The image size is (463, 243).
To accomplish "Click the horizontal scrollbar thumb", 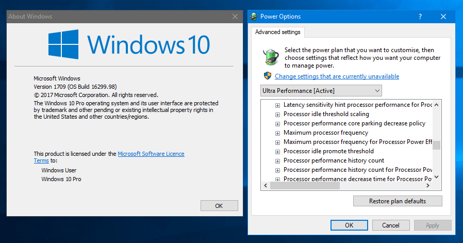I will click(305, 185).
